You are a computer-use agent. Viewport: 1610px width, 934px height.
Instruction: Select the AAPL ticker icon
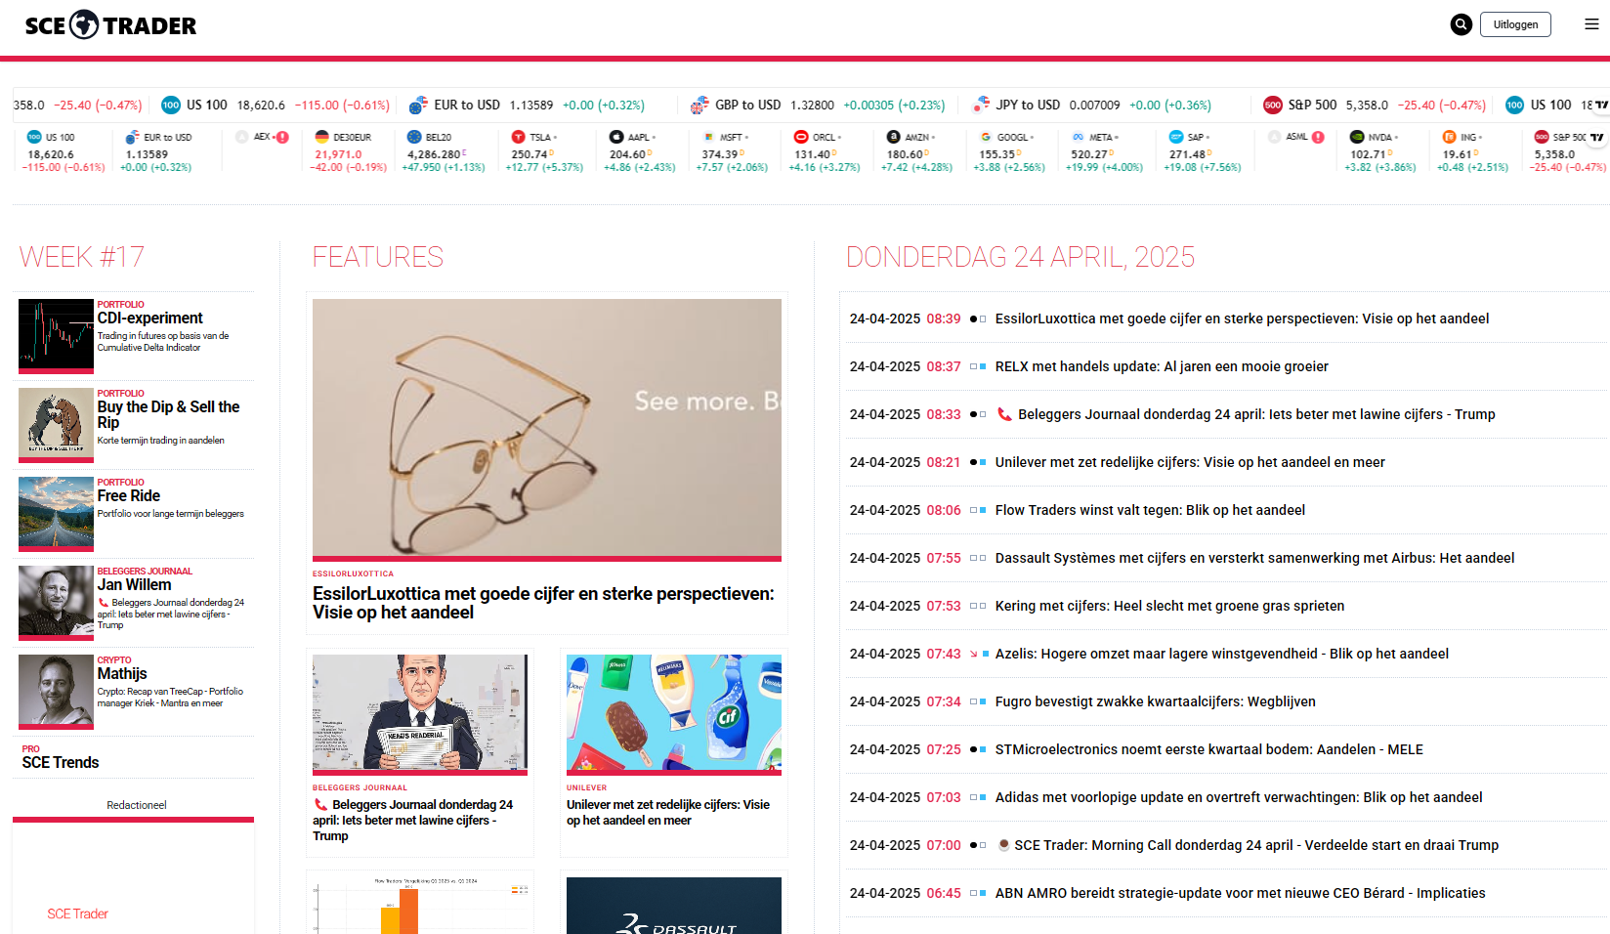tap(616, 137)
